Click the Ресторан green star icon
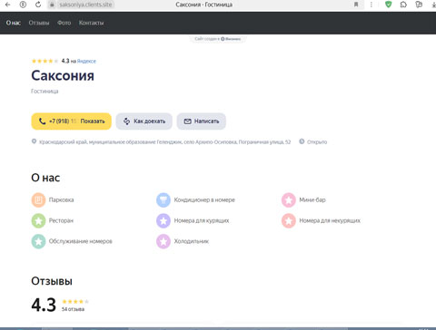 coord(38,220)
